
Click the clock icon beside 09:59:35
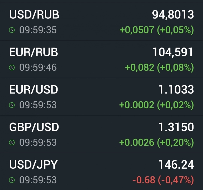pos(12,30)
